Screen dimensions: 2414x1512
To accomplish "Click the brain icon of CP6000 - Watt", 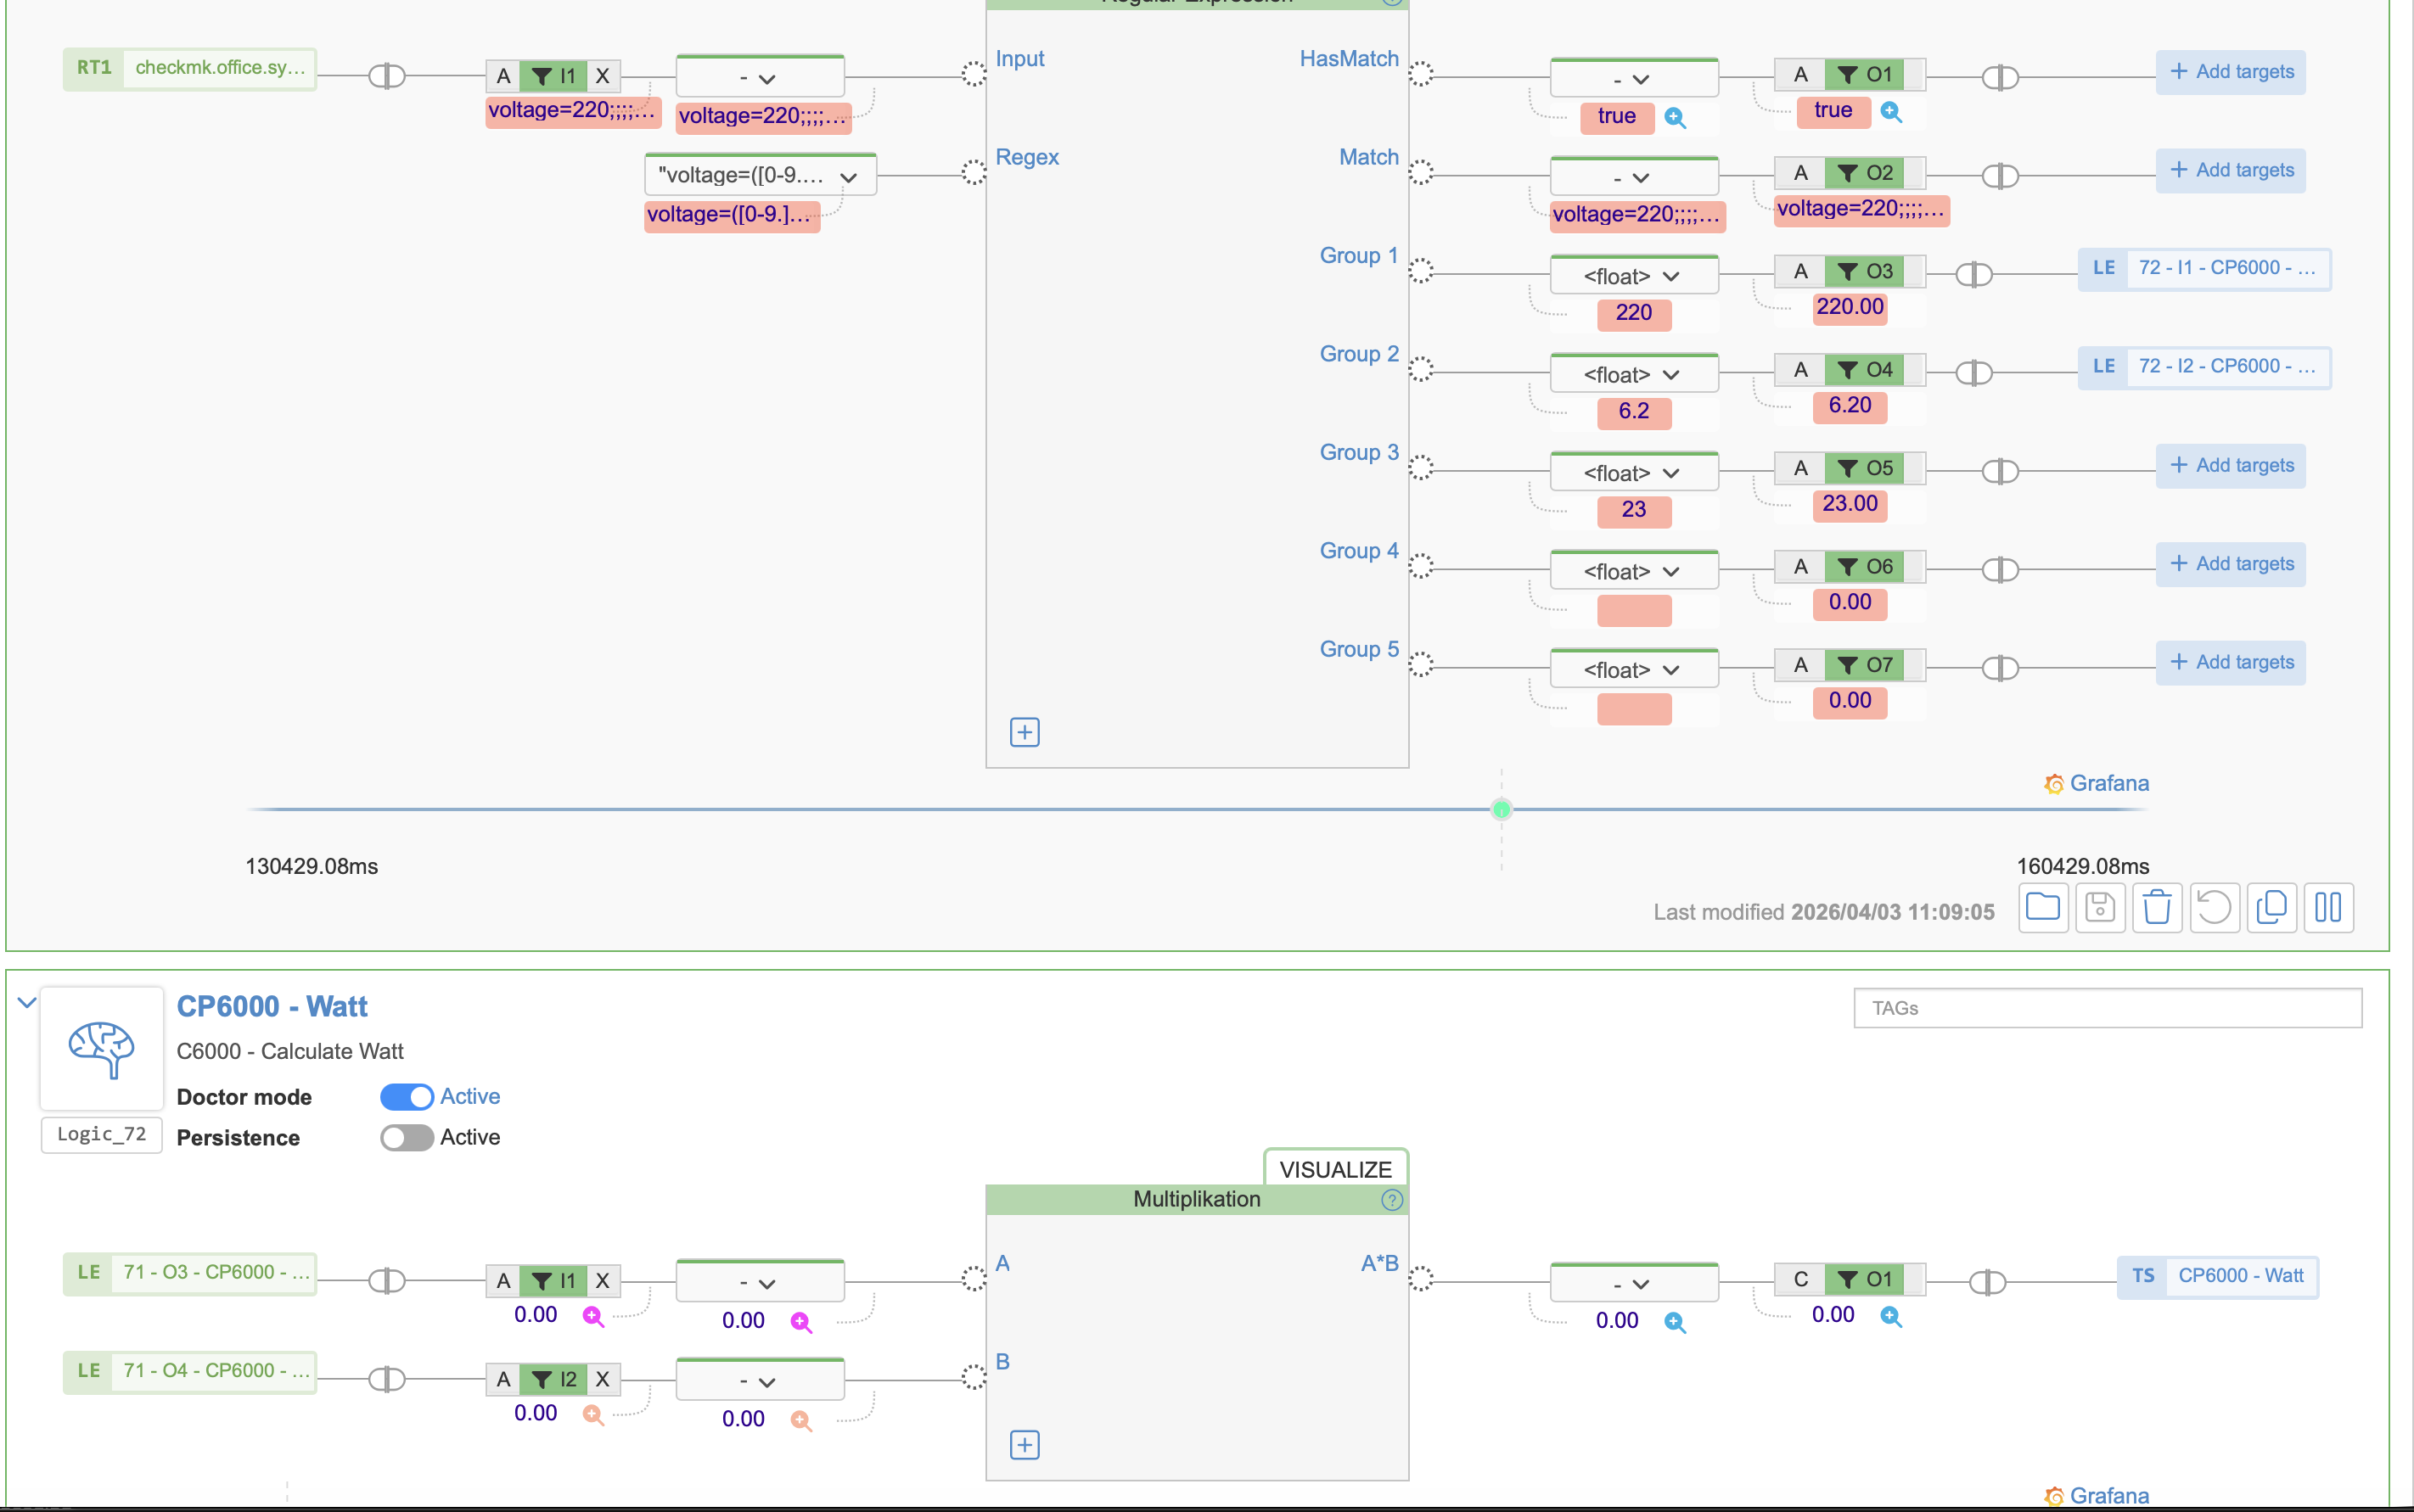I will point(101,1048).
